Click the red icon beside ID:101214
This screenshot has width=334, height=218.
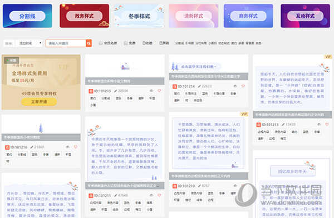pyautogui.click(x=175, y=86)
